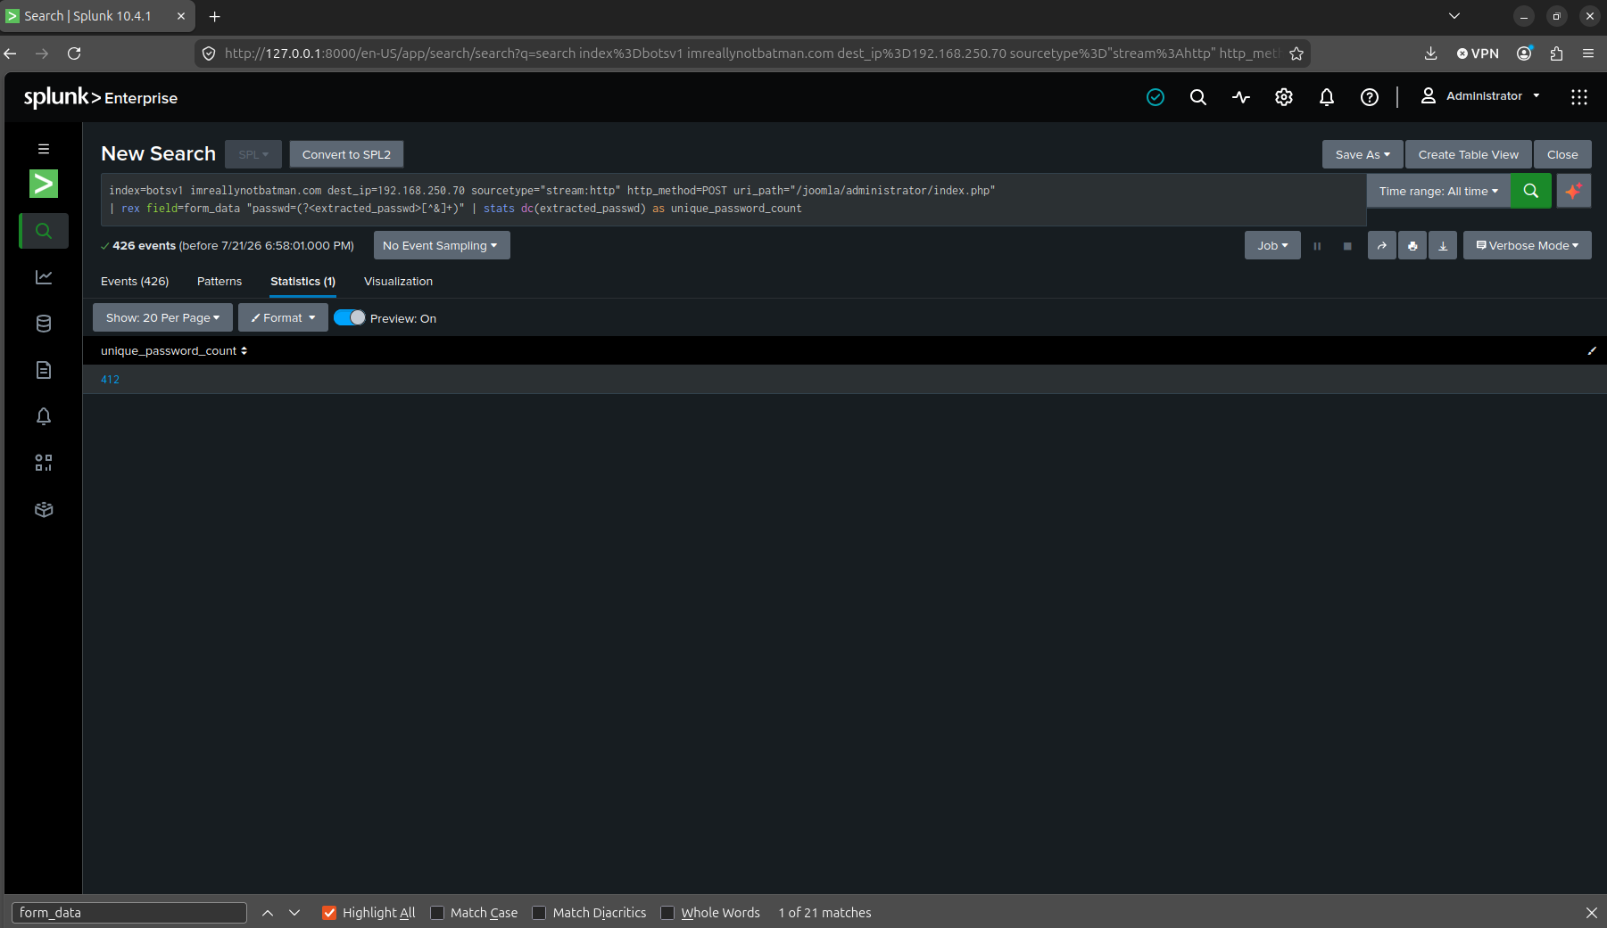
Task: Open the Datasets database sidebar icon
Action: pyautogui.click(x=44, y=324)
